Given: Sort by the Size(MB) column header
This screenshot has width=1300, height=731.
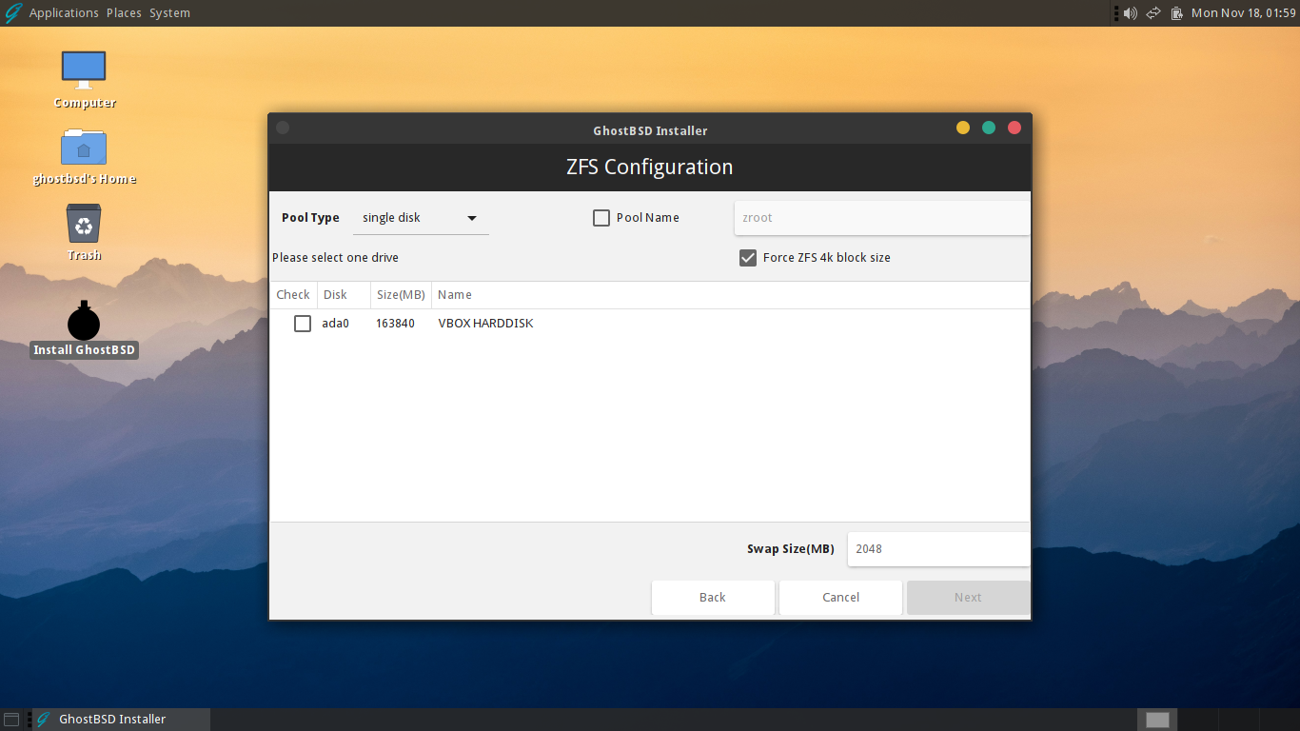Looking at the screenshot, I should tap(401, 295).
